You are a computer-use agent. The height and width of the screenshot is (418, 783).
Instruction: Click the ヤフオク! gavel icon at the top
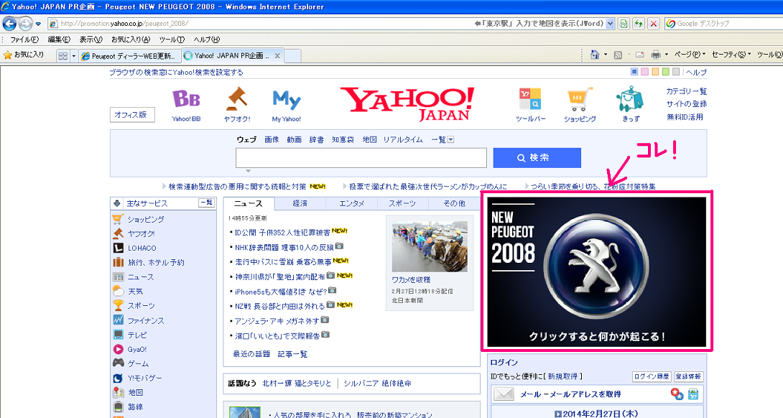236,100
